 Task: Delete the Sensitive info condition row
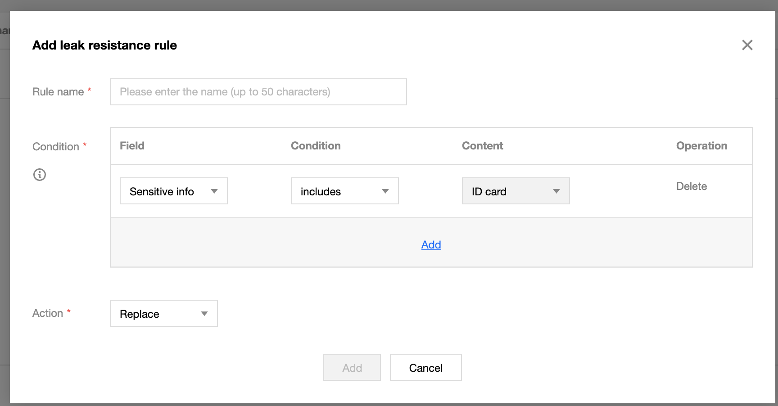[692, 186]
